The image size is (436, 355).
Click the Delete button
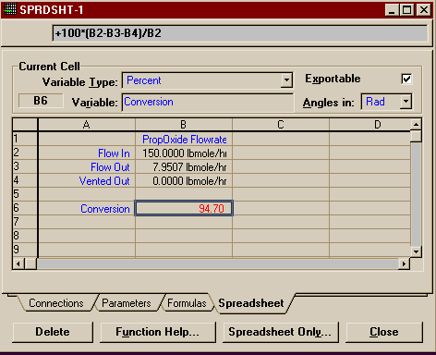53,332
